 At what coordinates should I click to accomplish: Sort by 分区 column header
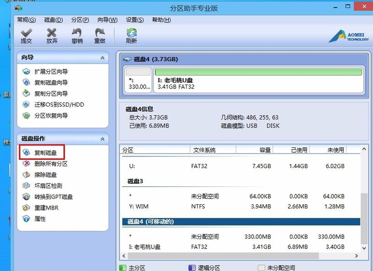[x=155, y=150]
